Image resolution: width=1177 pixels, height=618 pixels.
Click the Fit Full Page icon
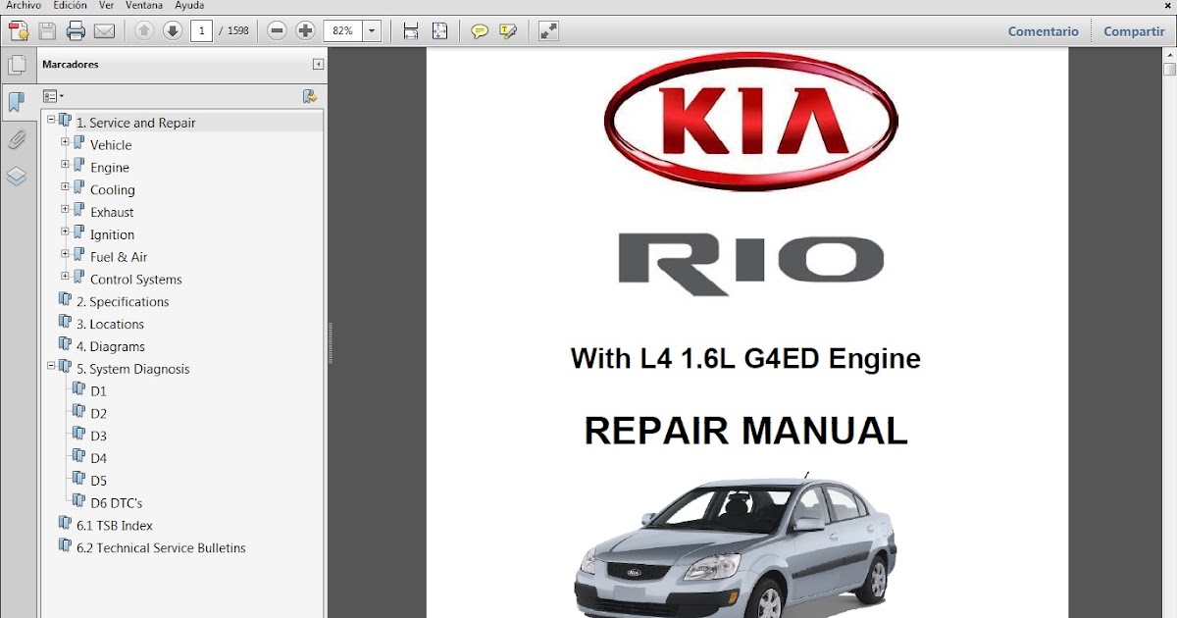pyautogui.click(x=439, y=31)
